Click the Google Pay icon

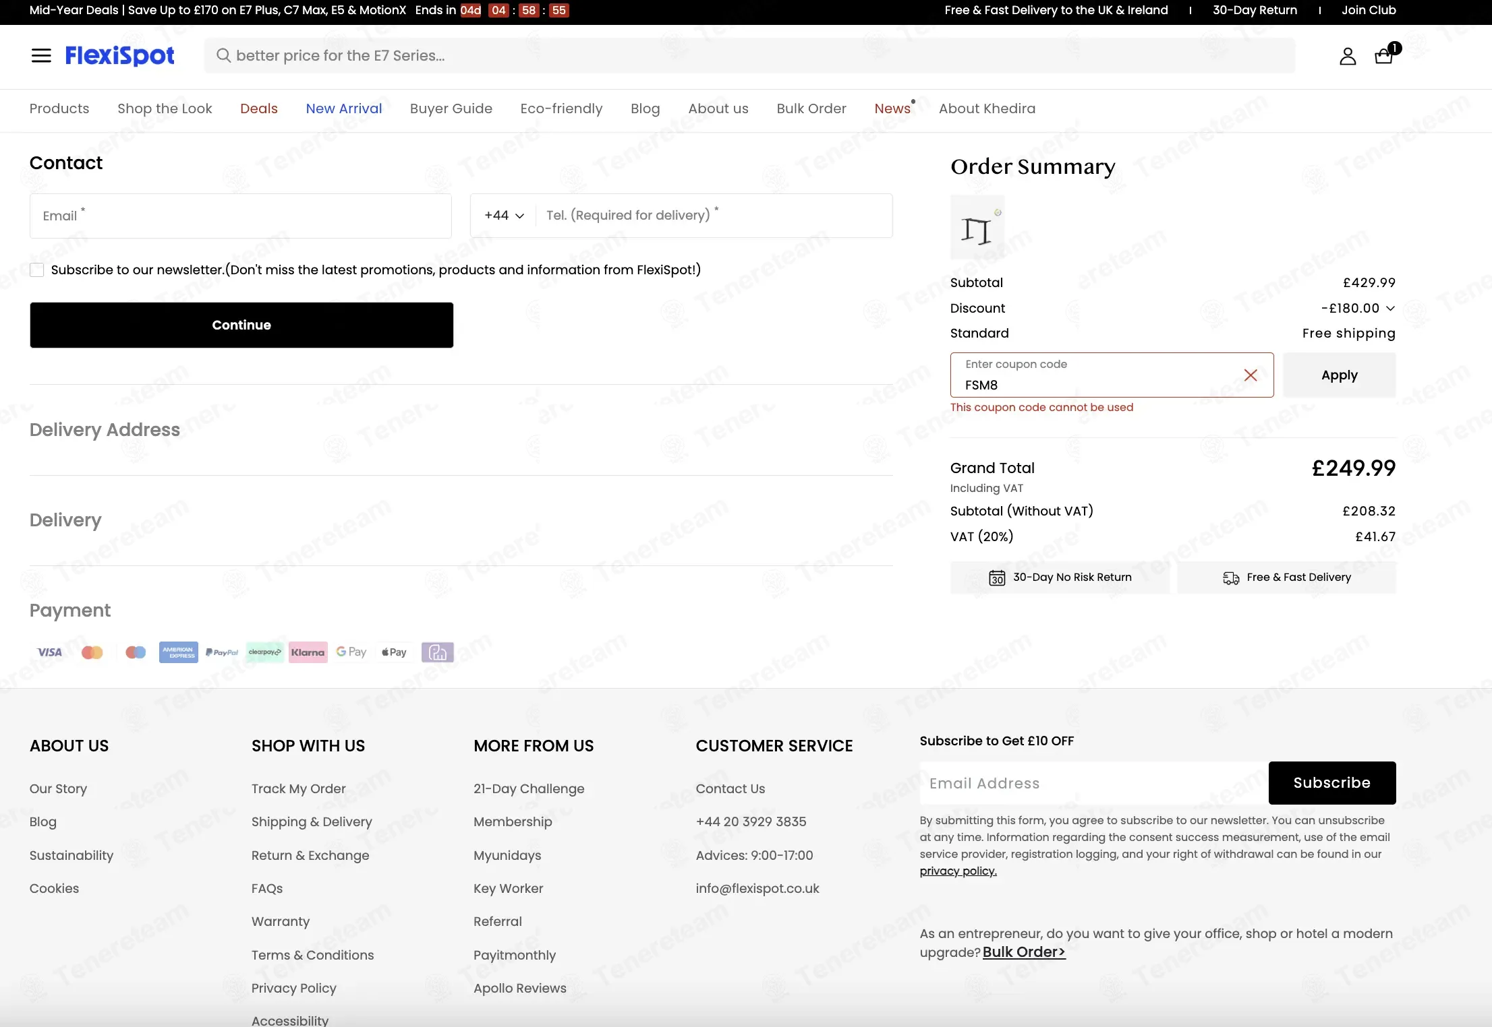click(x=351, y=652)
